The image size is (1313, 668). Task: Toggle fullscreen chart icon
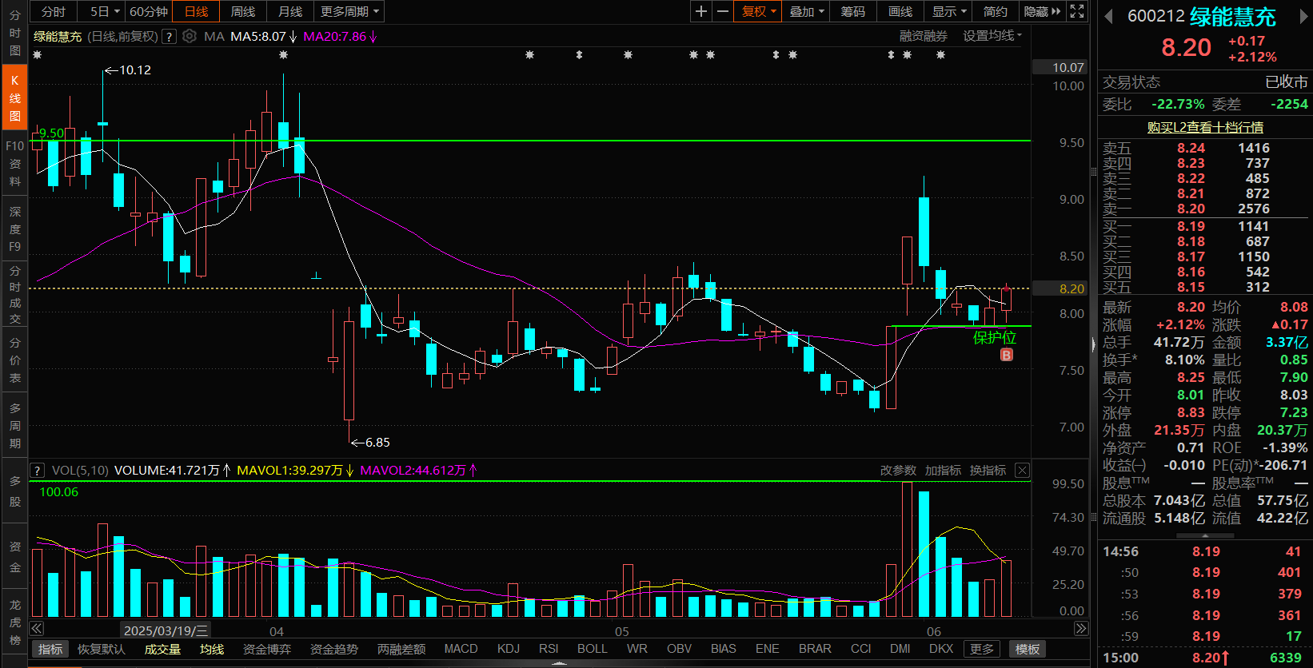point(1077,11)
